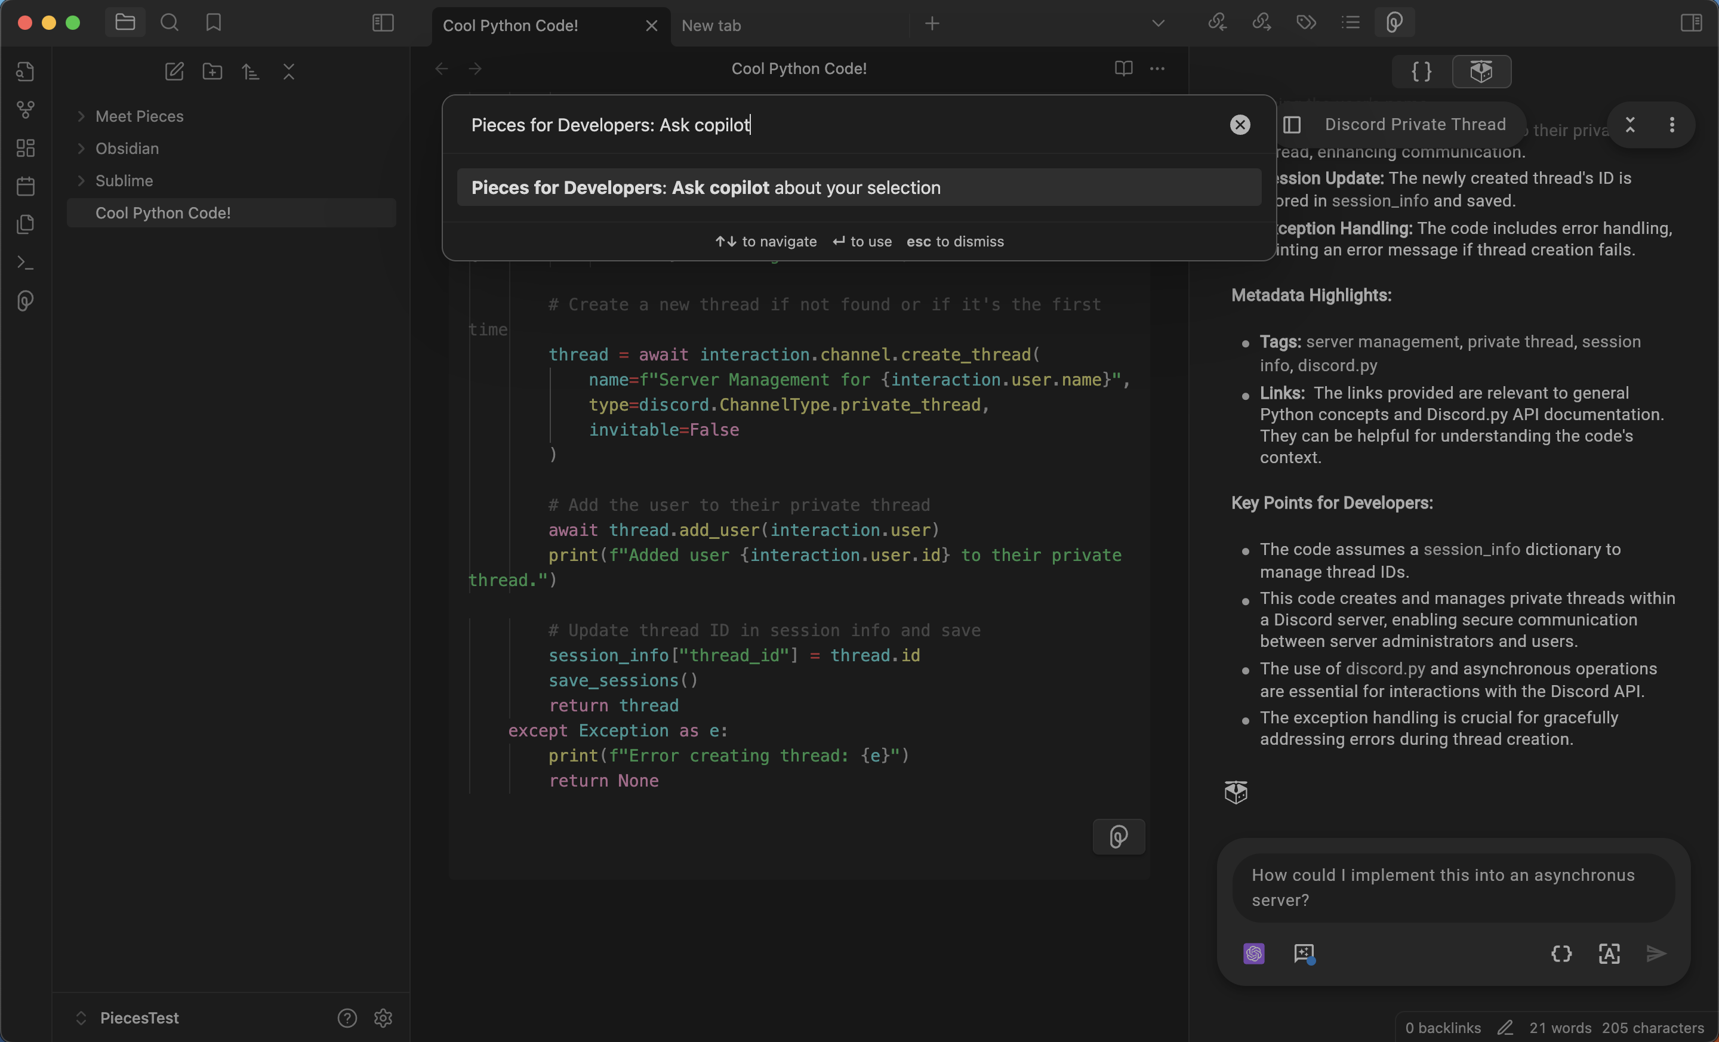Image resolution: width=1719 pixels, height=1042 pixels.
Task: Click the 0 backlinks status item
Action: 1443,1027
